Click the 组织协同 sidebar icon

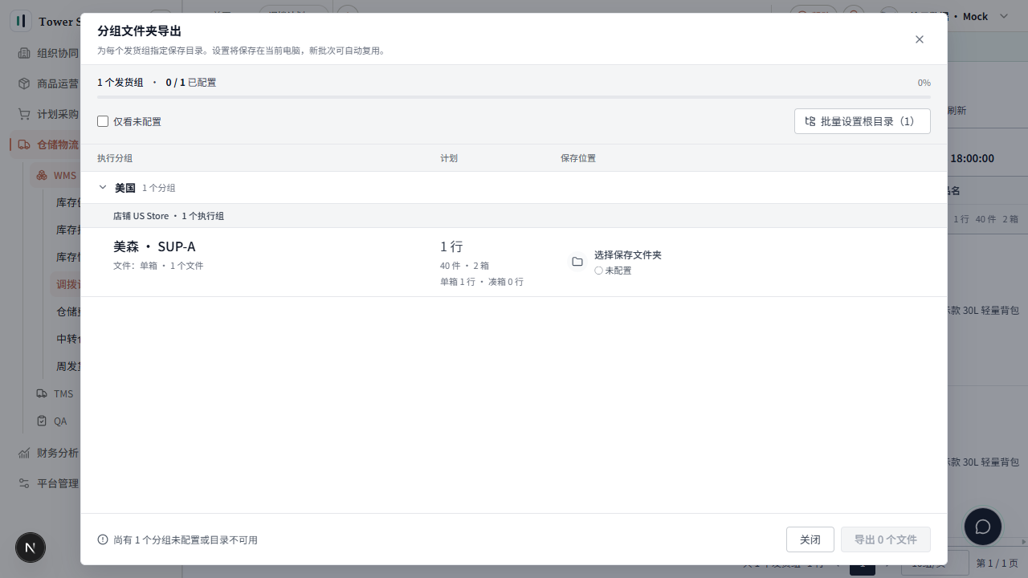tap(24, 53)
